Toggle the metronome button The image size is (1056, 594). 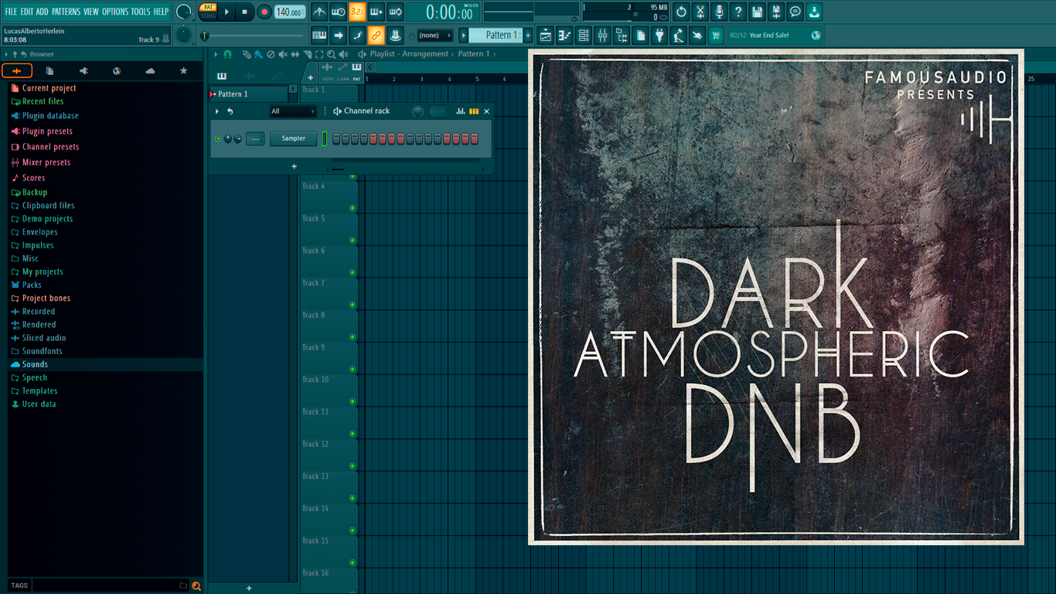(319, 12)
